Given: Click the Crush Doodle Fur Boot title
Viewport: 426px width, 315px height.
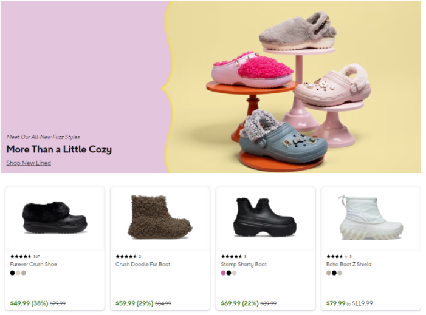Looking at the screenshot, I should point(143,264).
